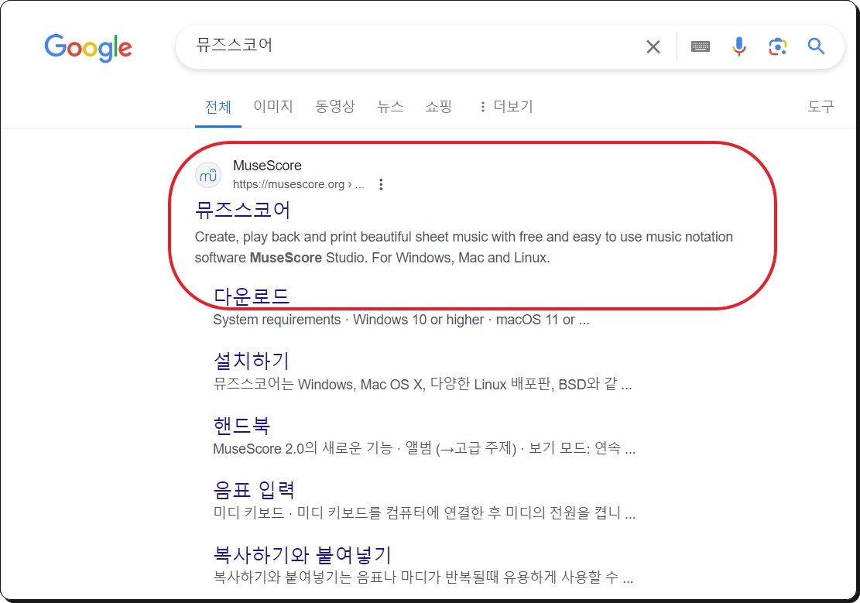Image resolution: width=860 pixels, height=603 pixels.
Task: Open the 뮤즈스코어 main result link
Action: point(242,210)
